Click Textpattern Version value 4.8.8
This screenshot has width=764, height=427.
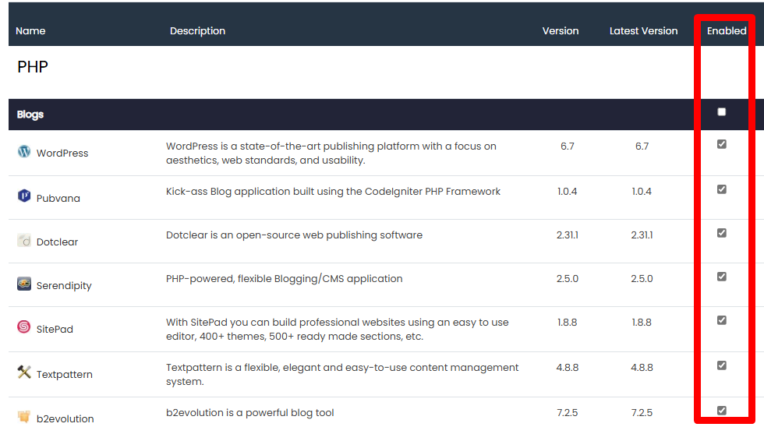click(568, 368)
